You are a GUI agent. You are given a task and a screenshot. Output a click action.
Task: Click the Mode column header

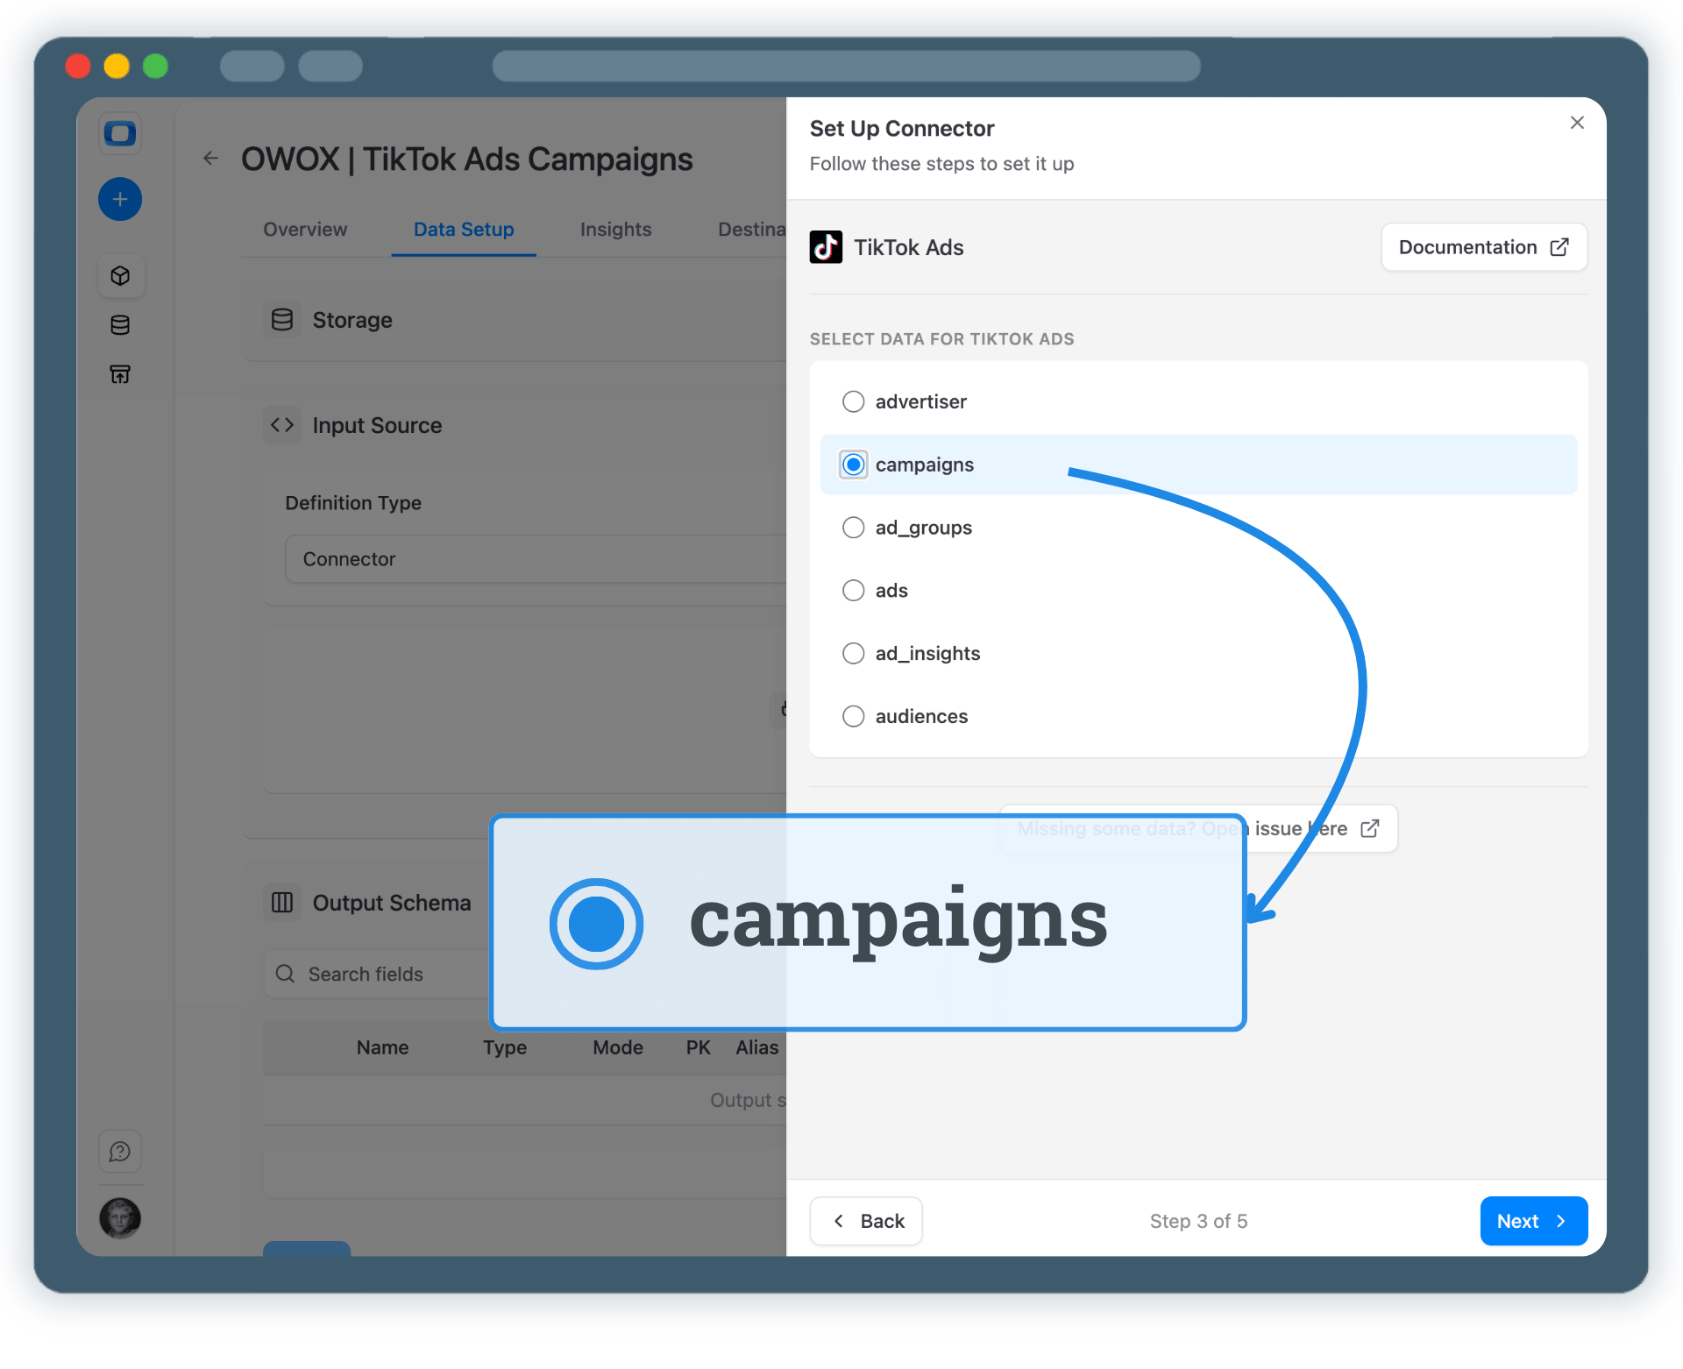pos(618,1047)
